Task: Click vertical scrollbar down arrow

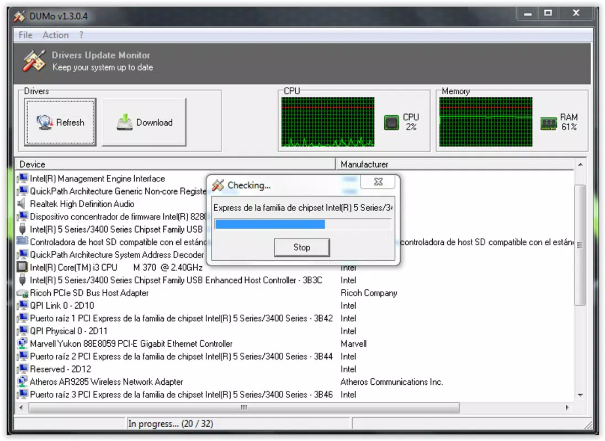Action: (x=580, y=395)
